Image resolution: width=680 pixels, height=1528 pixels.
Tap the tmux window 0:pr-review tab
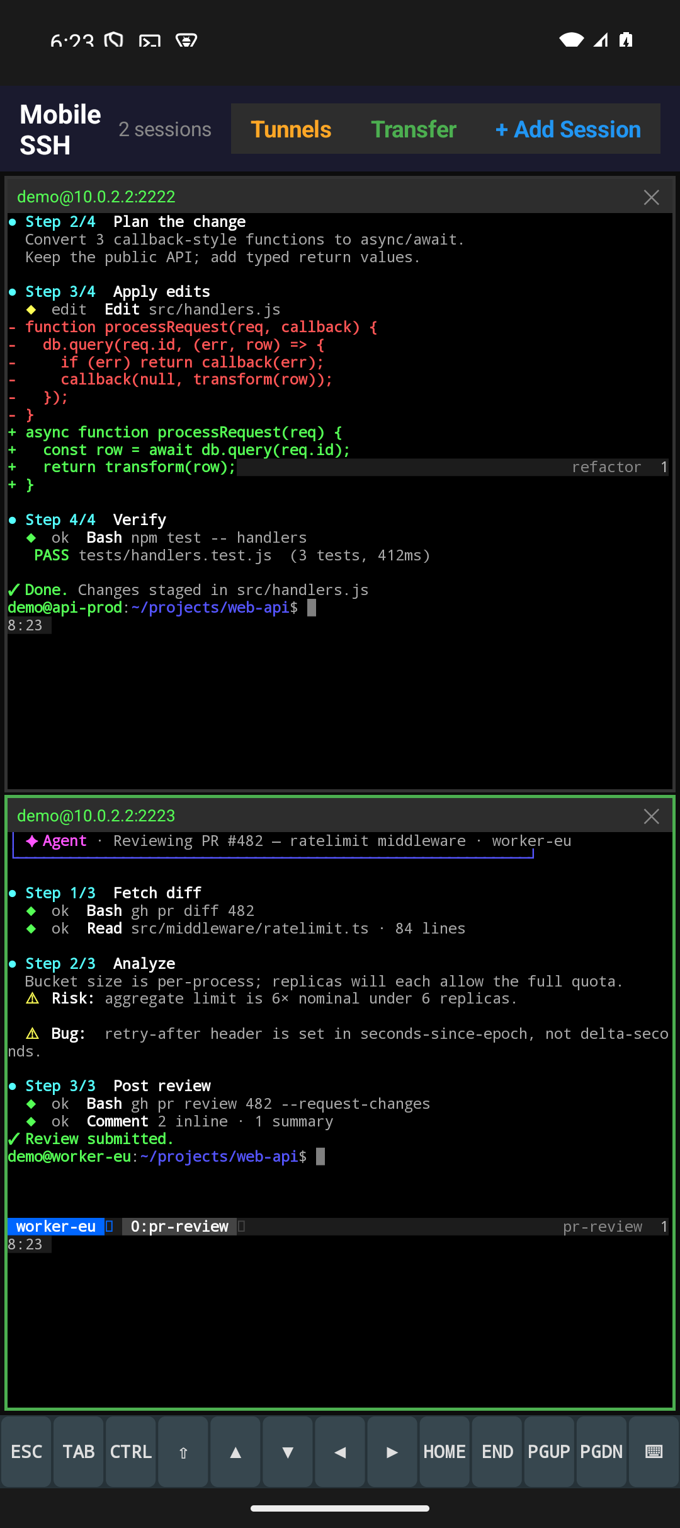179,1226
